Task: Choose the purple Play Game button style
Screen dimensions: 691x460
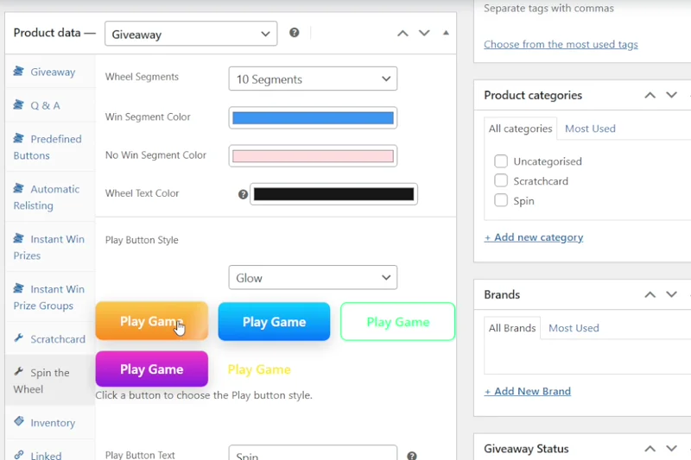Action: pyautogui.click(x=152, y=369)
